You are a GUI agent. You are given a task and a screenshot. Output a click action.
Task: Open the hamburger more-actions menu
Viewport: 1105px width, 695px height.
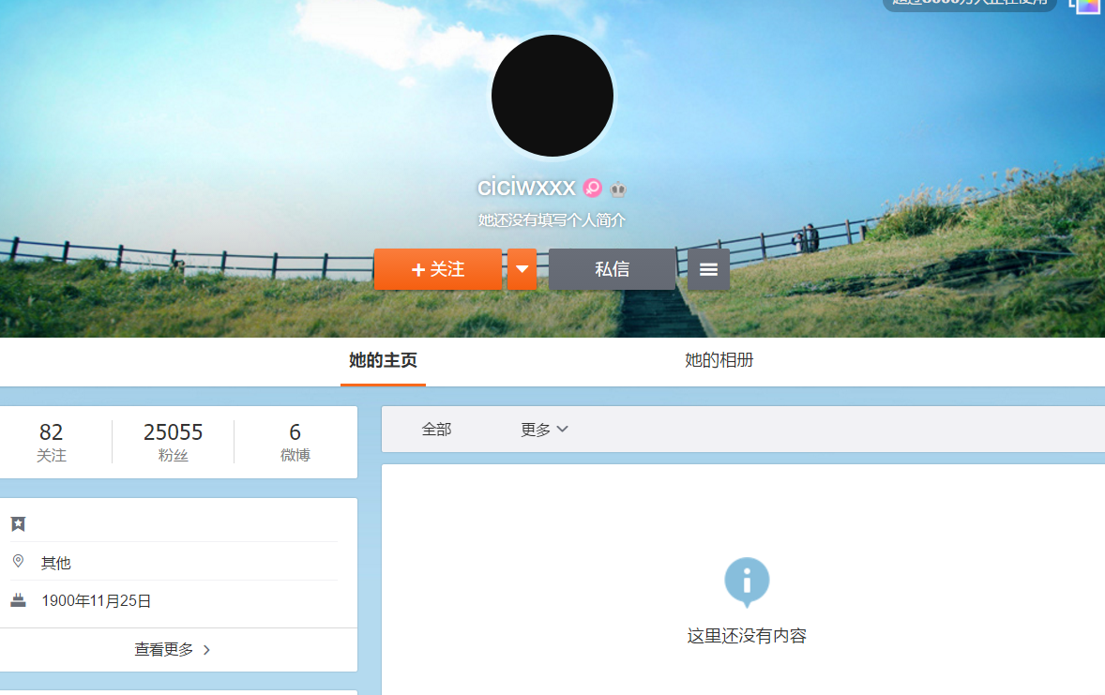(x=708, y=269)
